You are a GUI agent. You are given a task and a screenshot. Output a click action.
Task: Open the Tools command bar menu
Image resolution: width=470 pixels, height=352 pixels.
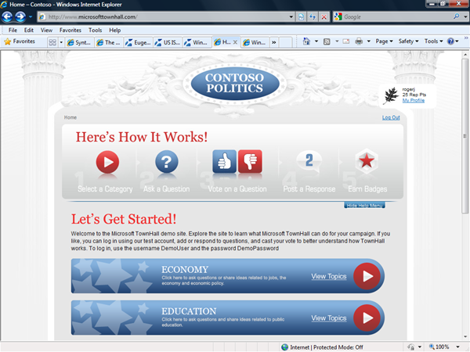433,41
